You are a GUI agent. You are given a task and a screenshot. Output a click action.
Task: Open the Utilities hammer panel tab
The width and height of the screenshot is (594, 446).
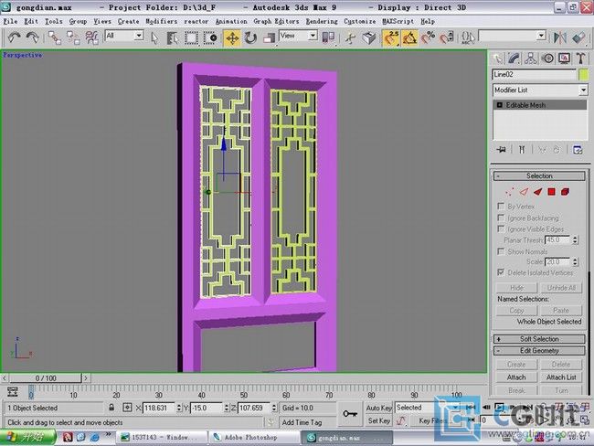580,58
